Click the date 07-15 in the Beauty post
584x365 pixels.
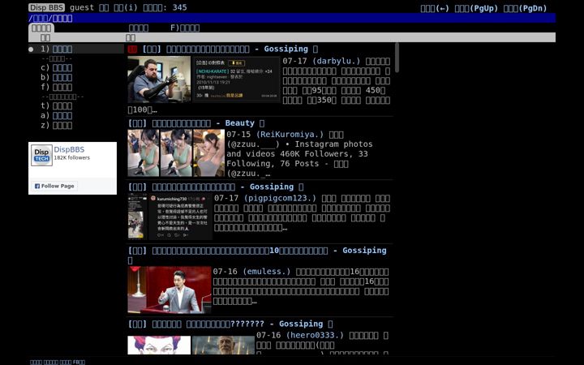point(238,135)
